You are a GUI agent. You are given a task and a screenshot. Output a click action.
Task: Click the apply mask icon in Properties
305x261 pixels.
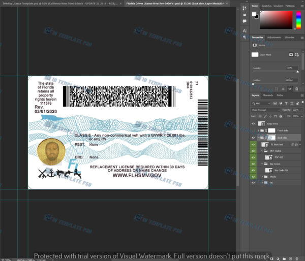[x=283, y=89]
